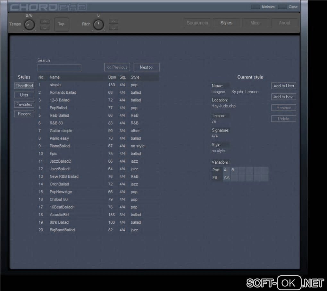Show the Favorites styles list
Viewport: 327px width, 291px height.
point(24,104)
